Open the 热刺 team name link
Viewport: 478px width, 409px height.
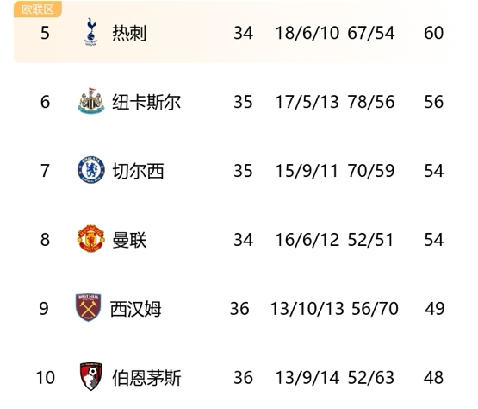coord(129,33)
